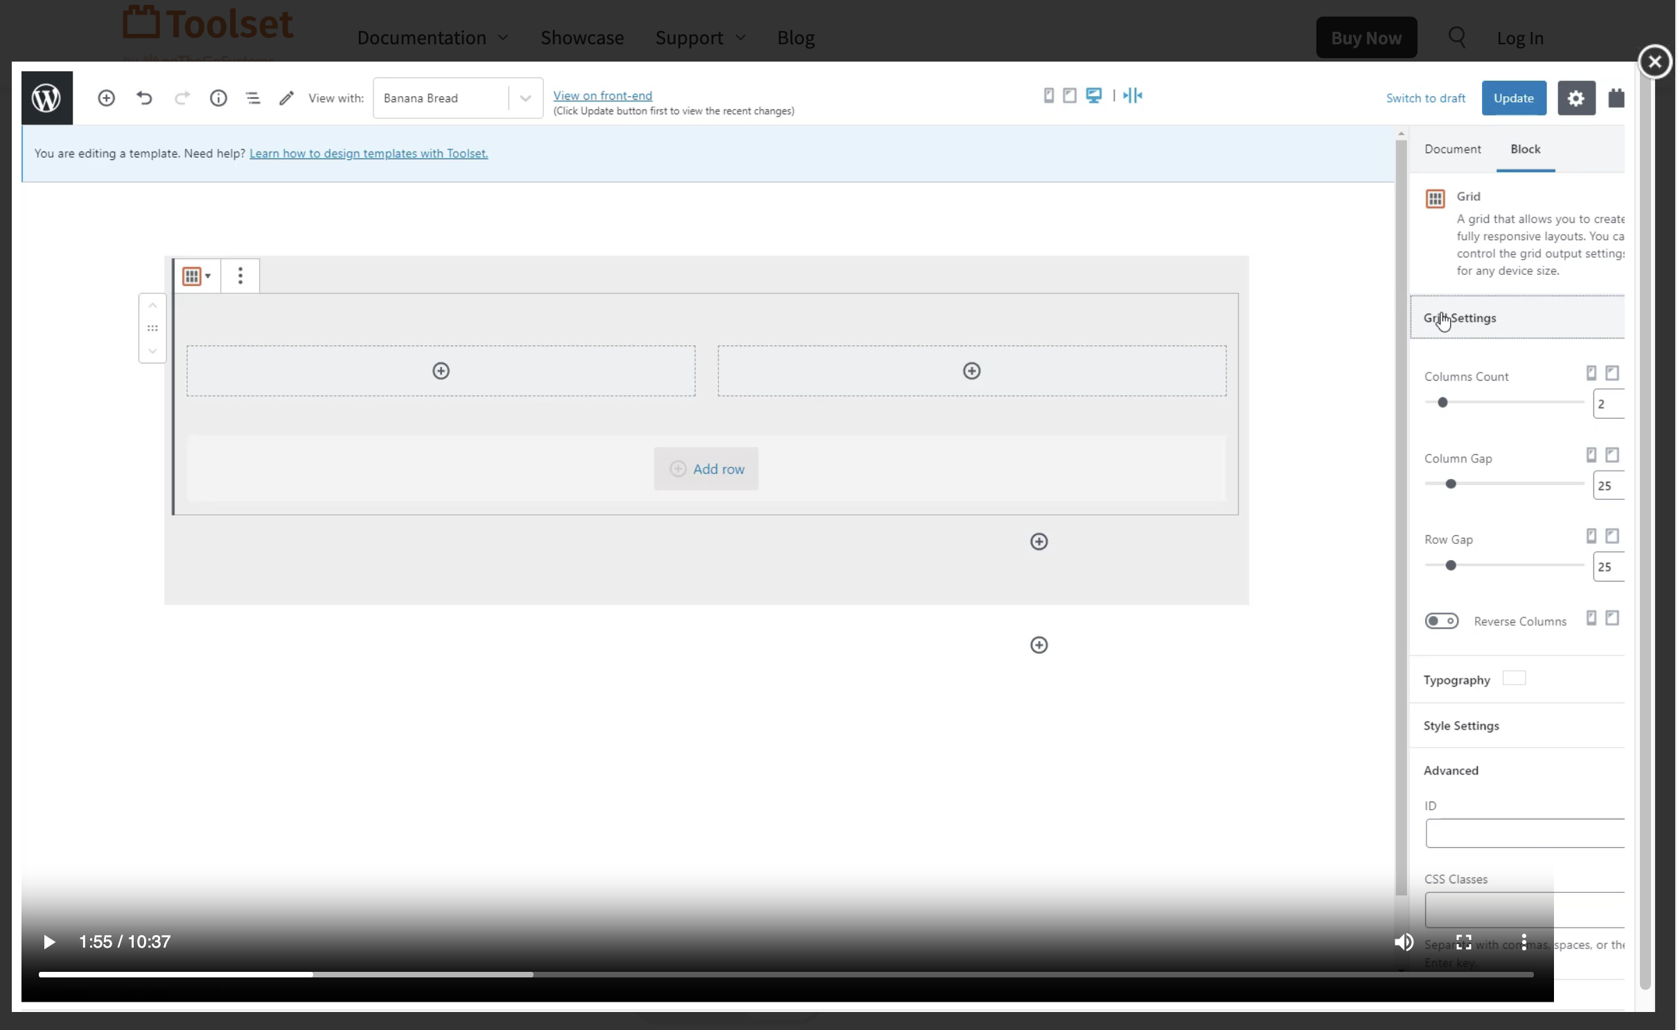
Task: Click the Row Gap slider
Action: point(1504,566)
